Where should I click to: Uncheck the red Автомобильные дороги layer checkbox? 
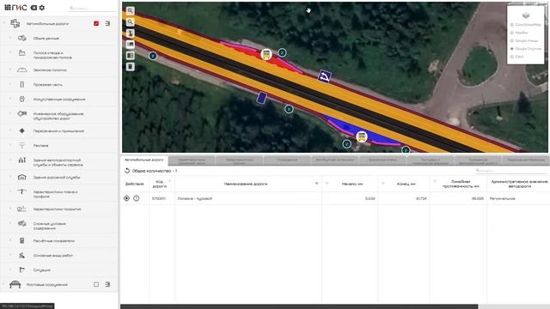click(x=96, y=23)
